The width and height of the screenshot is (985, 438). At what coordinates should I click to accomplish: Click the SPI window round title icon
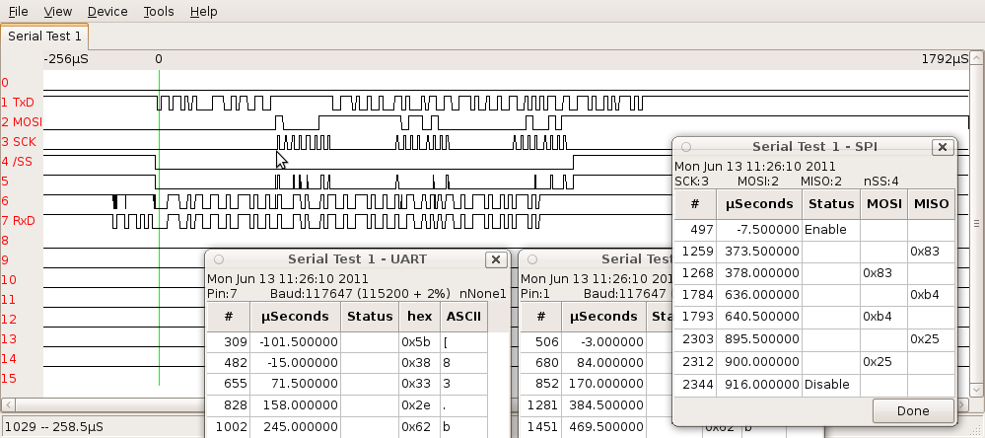(686, 147)
